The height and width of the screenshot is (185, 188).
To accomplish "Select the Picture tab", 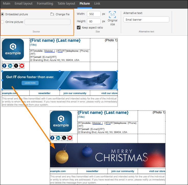I will coord(85,4).
